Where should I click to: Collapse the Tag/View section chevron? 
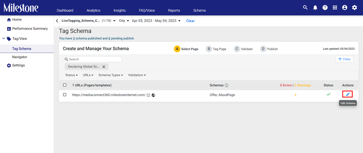point(3,38)
